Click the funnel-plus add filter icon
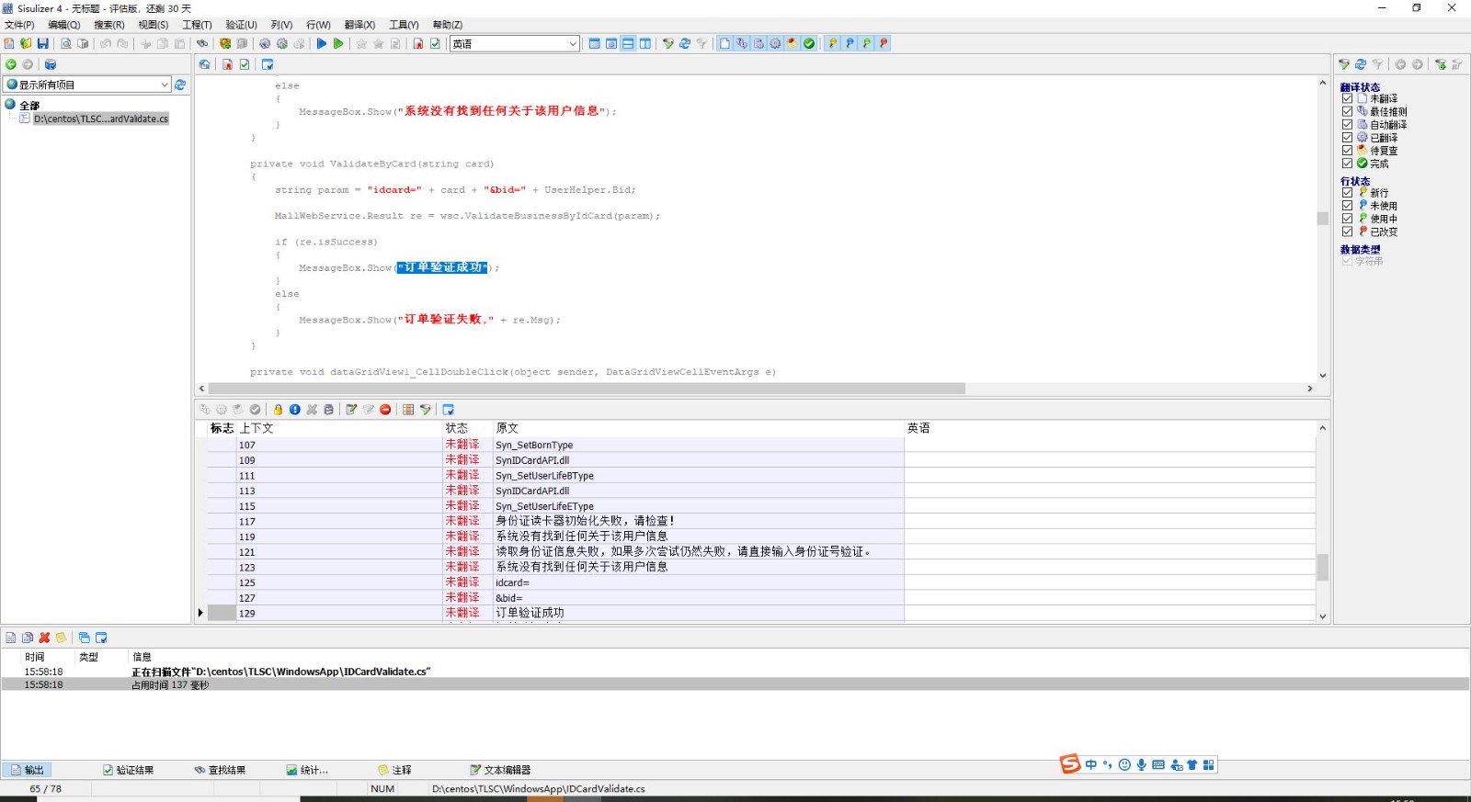 click(x=1441, y=64)
